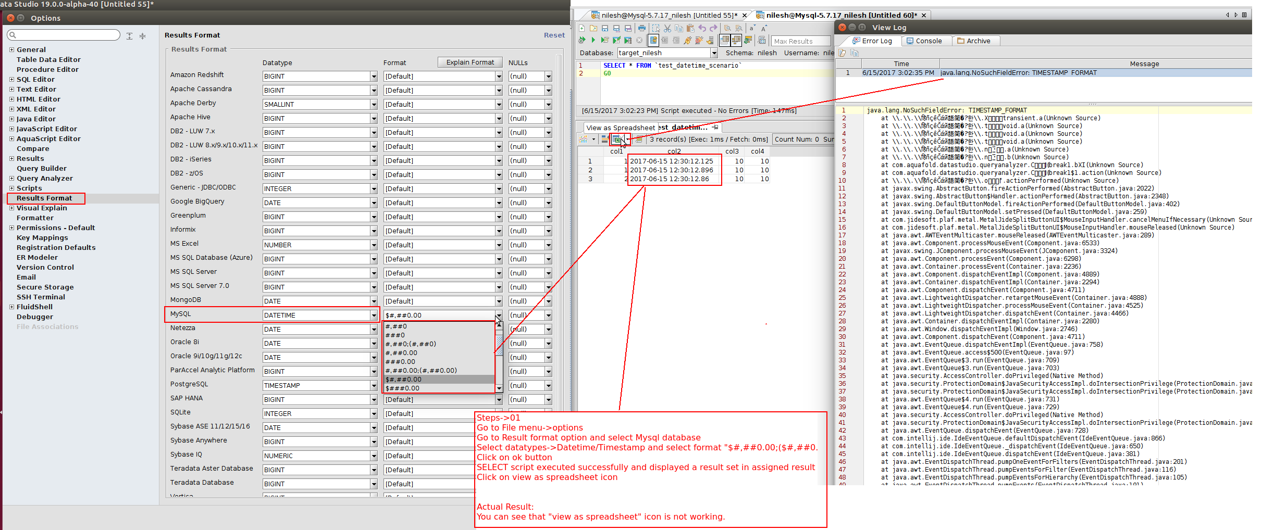1274x530 pixels.
Task: Click the grey Cancel execution icon
Action: tap(639, 40)
